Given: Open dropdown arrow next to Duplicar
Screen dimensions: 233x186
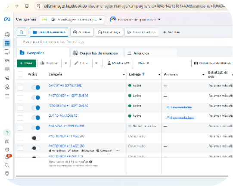Looking at the screenshot, I should tap(66, 63).
